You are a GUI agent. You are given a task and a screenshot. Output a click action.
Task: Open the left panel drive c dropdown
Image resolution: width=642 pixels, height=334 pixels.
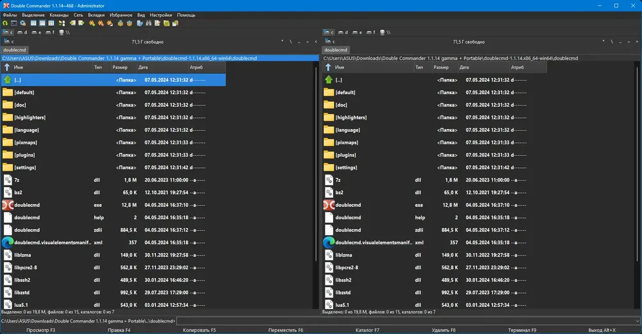(x=8, y=41)
